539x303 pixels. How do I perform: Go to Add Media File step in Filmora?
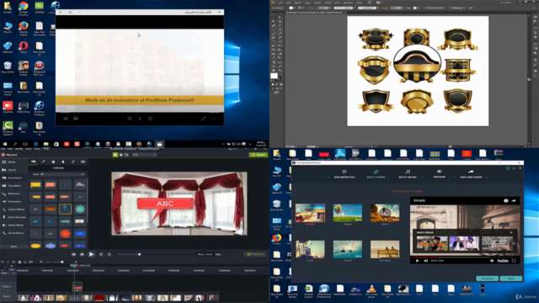point(344,174)
